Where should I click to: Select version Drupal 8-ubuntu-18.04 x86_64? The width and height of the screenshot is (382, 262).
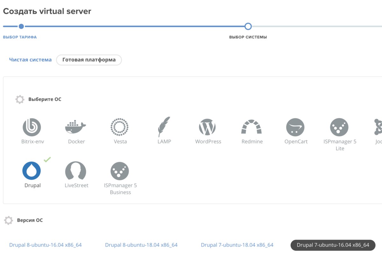pyautogui.click(x=141, y=245)
